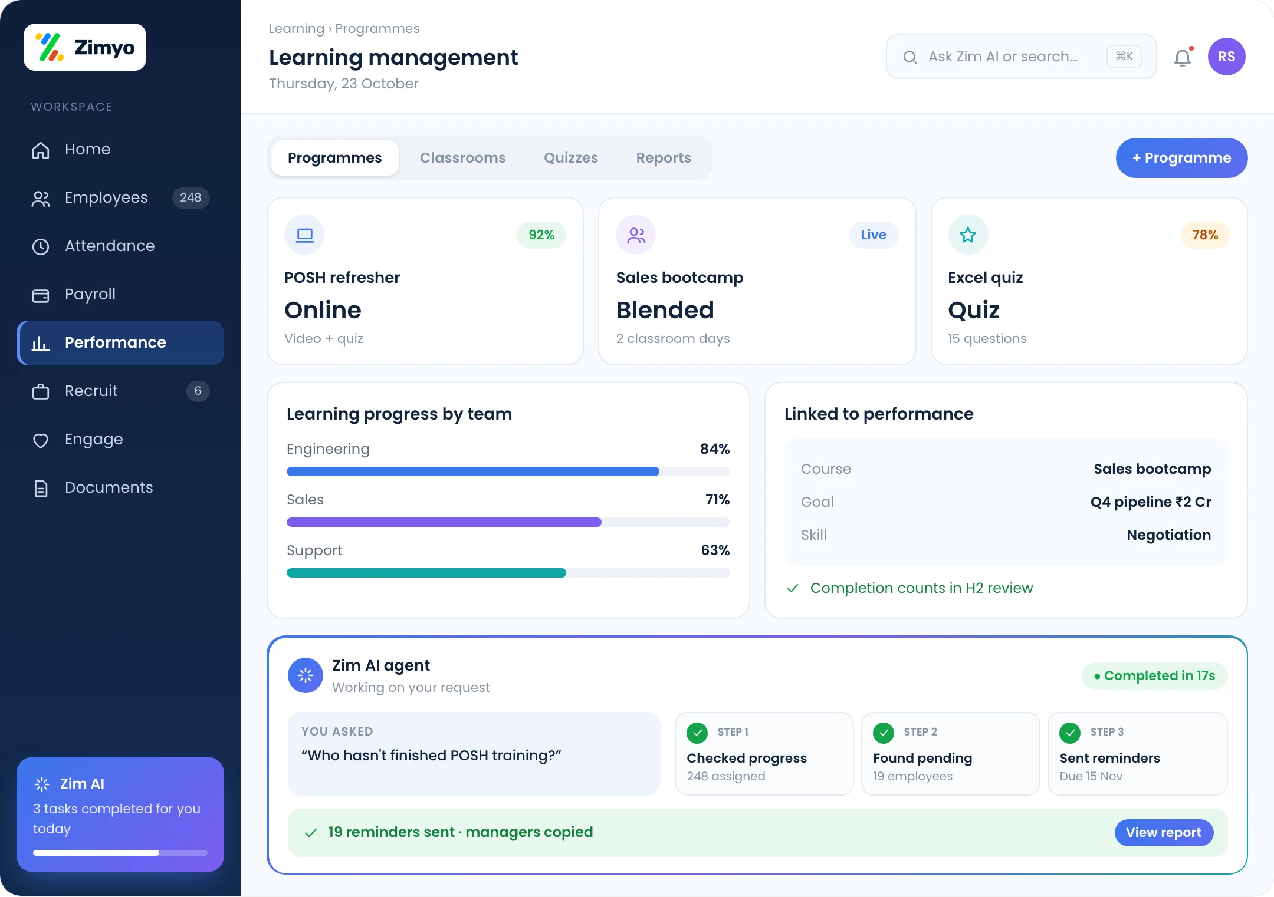Click the Step 3 green checkmark
The image size is (1274, 897).
(x=1070, y=733)
